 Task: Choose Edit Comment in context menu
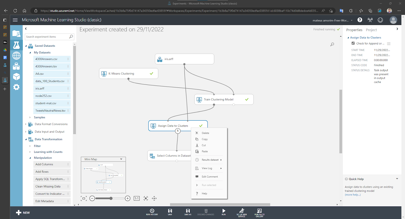coord(209,177)
